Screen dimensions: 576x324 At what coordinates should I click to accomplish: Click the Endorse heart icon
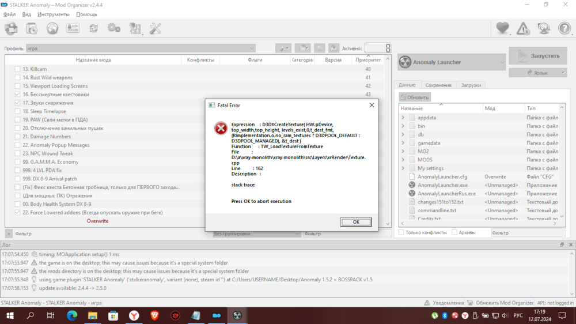[502, 28]
